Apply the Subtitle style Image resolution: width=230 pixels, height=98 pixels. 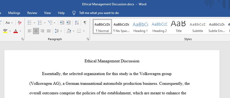(198, 26)
